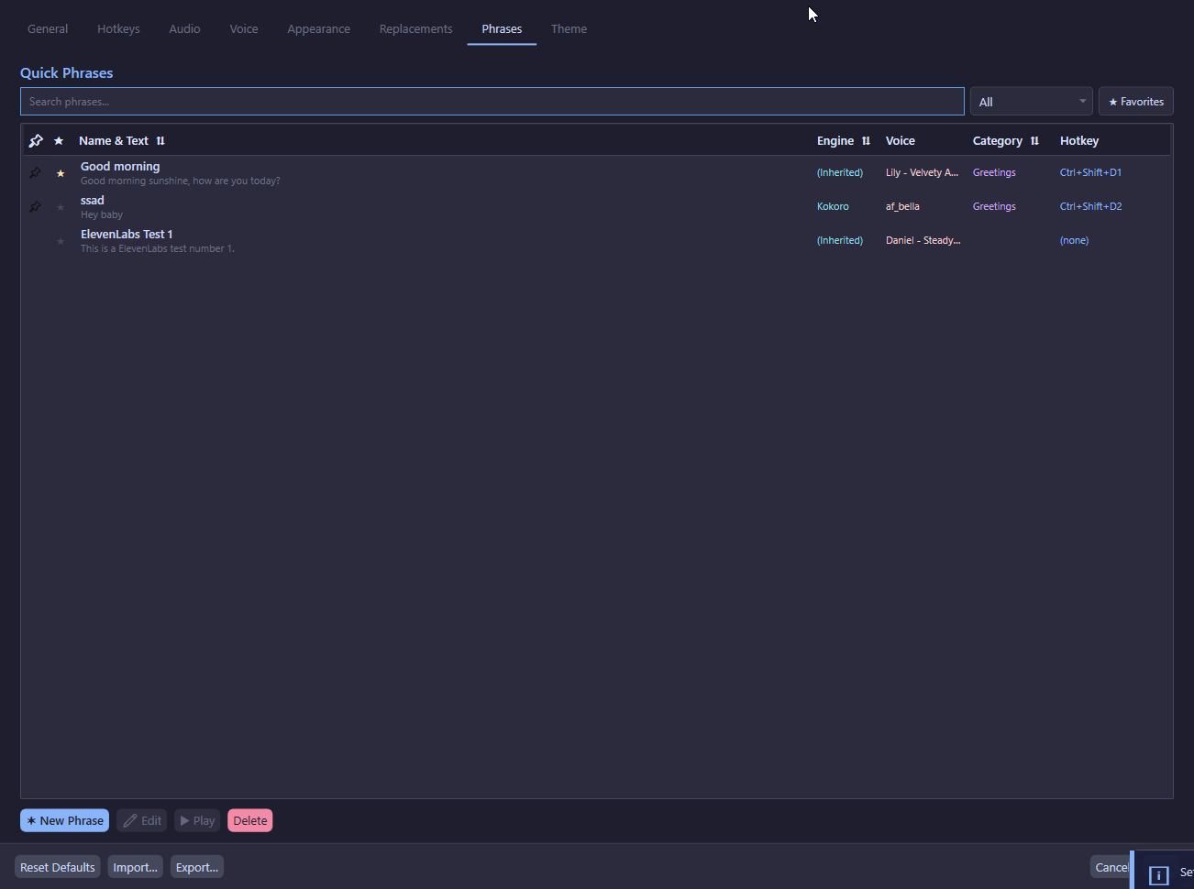This screenshot has width=1194, height=889.
Task: Click the (none) hotkey cell
Action: coord(1074,240)
